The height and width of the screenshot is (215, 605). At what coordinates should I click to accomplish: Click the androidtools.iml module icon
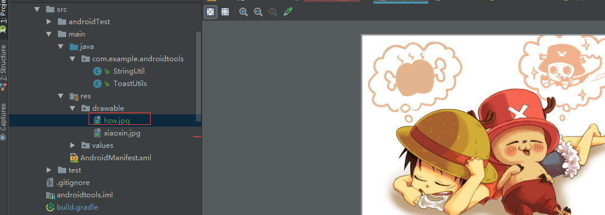tap(50, 195)
